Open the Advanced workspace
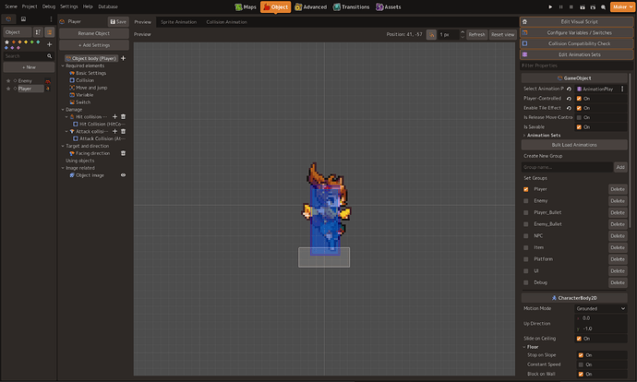 [310, 6]
